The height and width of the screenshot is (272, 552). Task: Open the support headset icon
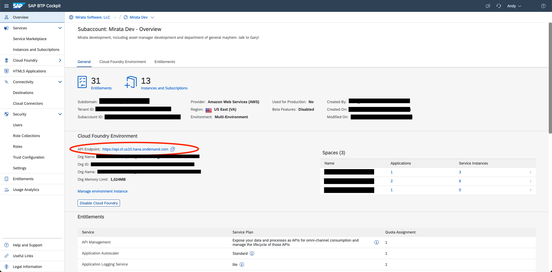[x=499, y=6]
